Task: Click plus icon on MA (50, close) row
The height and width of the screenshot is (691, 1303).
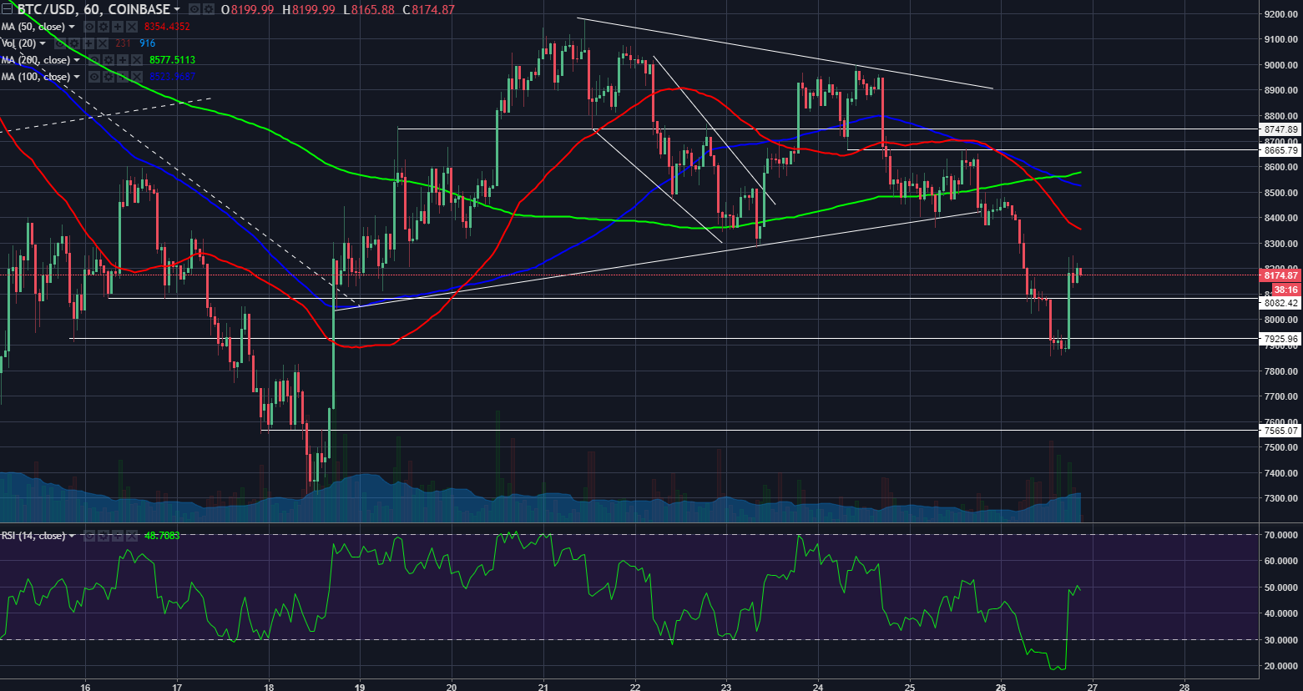Action: coord(118,27)
